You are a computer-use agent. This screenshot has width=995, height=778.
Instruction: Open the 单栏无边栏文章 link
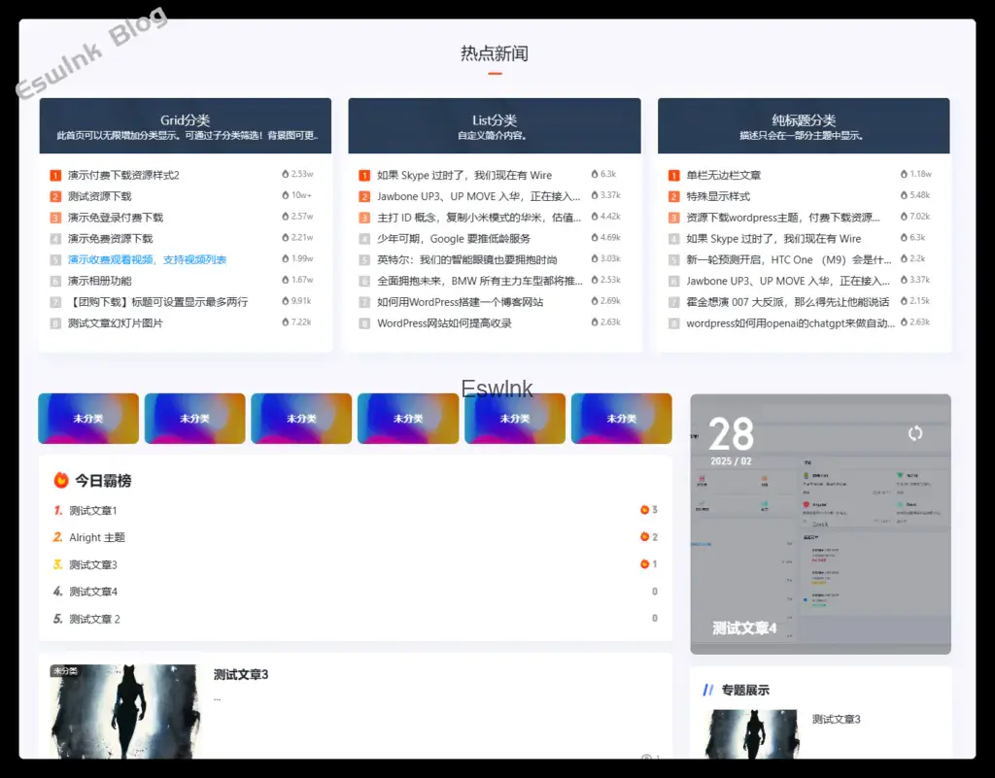click(723, 176)
